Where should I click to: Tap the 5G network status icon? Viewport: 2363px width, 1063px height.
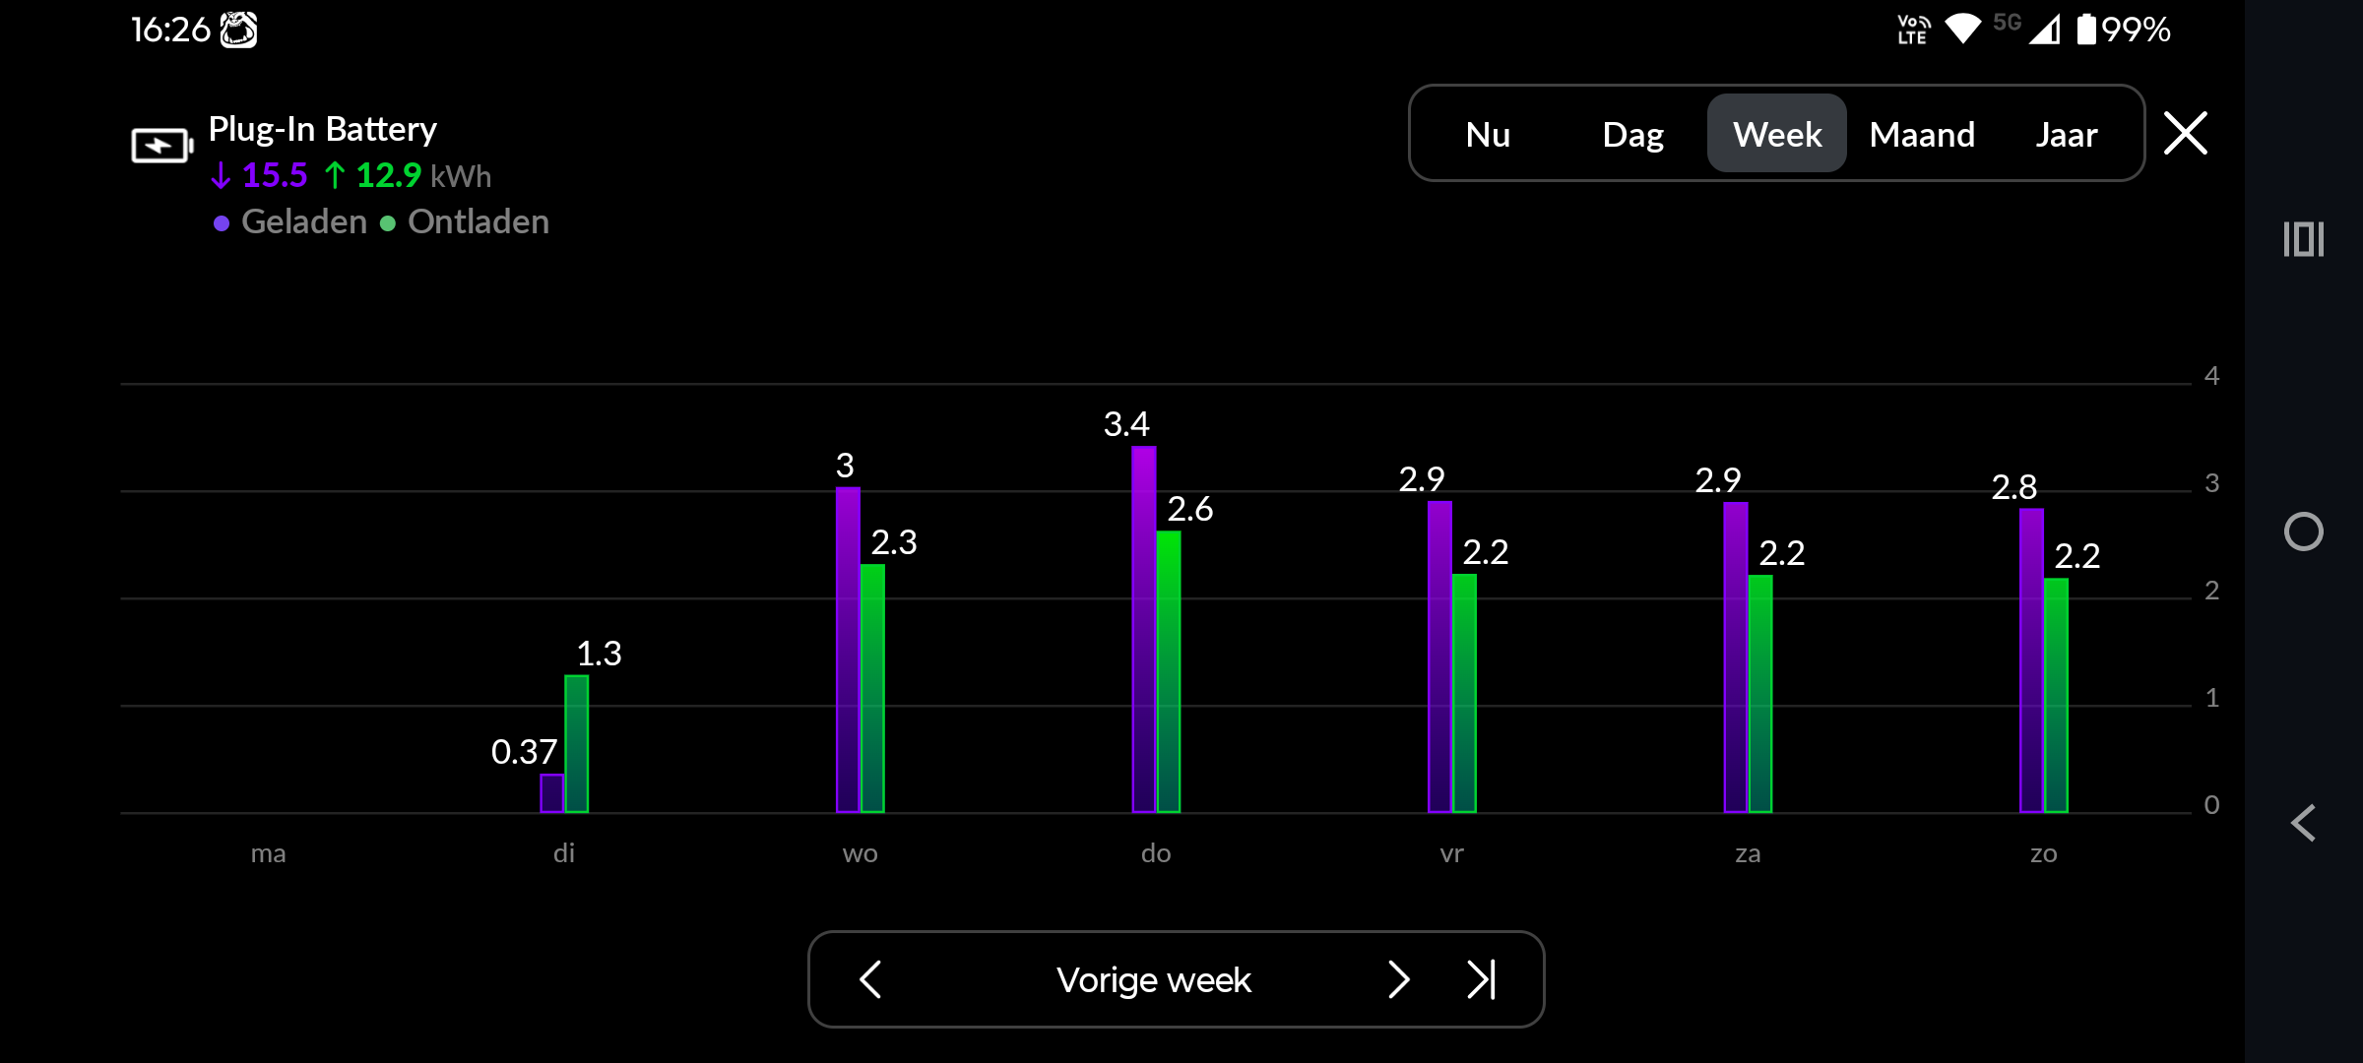pyautogui.click(x=2006, y=28)
